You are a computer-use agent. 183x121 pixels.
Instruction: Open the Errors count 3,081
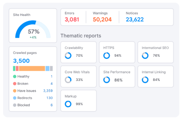coord(72,19)
